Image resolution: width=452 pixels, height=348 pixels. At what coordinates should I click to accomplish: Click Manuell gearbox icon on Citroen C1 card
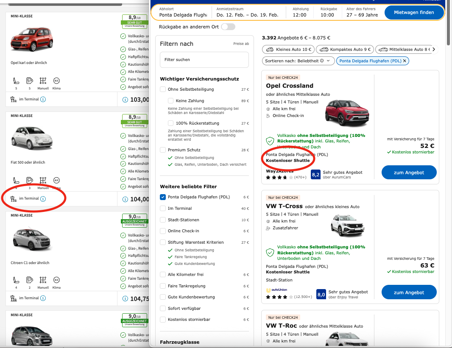43,280
